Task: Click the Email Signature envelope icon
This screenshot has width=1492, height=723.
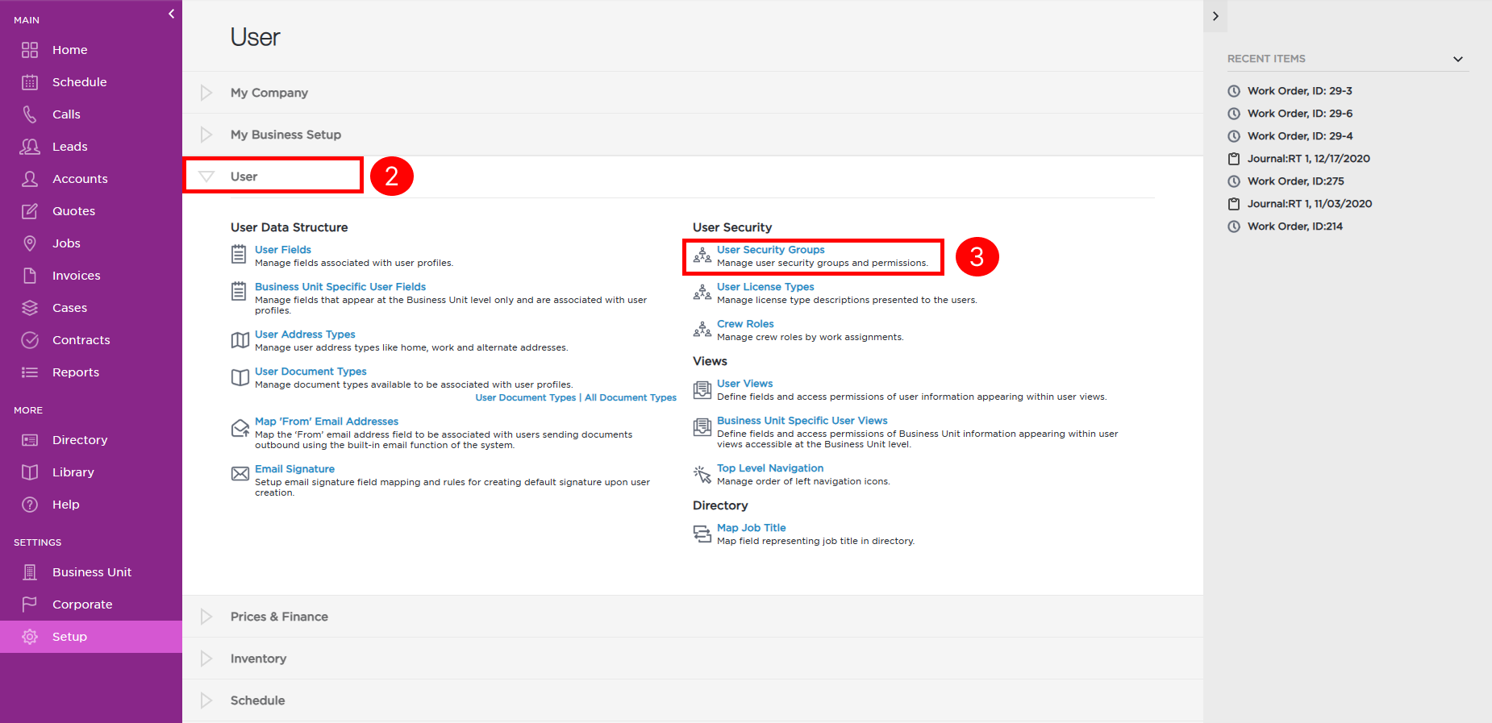Action: (240, 474)
